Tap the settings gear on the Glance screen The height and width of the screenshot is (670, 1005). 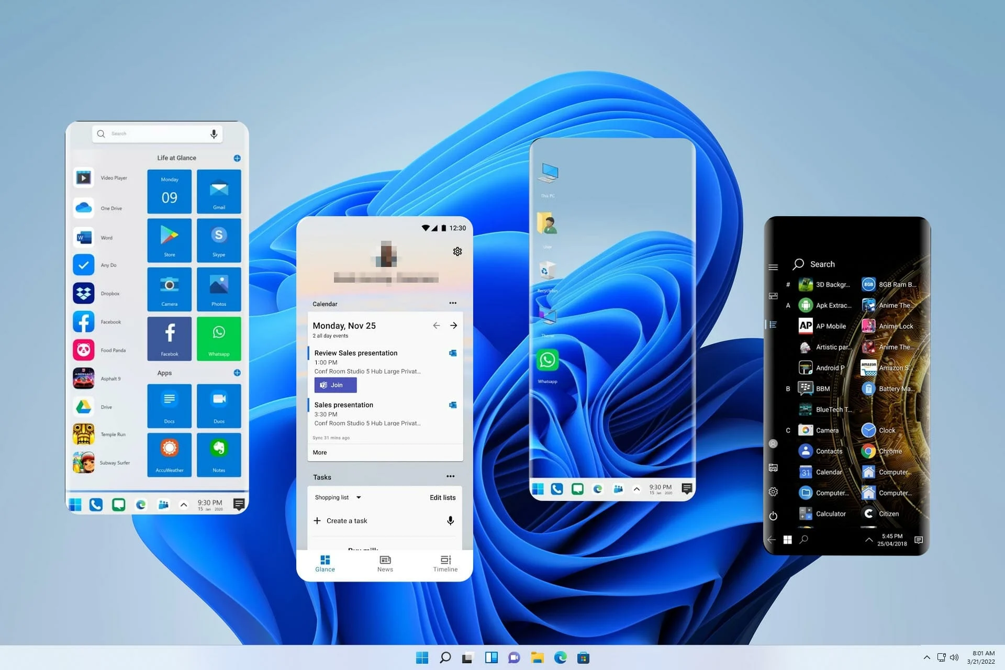click(x=457, y=251)
